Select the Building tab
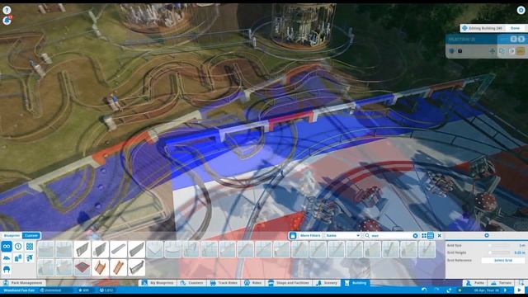Screen dimensions: 528x297 [x=356, y=283]
